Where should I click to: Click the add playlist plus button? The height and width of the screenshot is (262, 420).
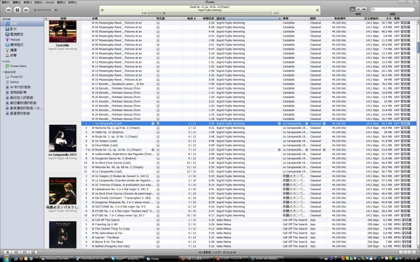pyautogui.click(x=6, y=253)
